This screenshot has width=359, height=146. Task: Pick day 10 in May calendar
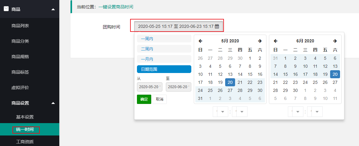(200, 74)
